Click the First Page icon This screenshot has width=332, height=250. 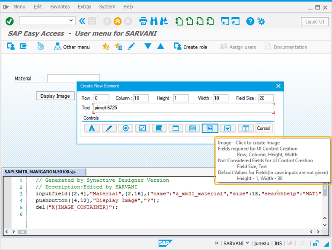tap(179, 21)
